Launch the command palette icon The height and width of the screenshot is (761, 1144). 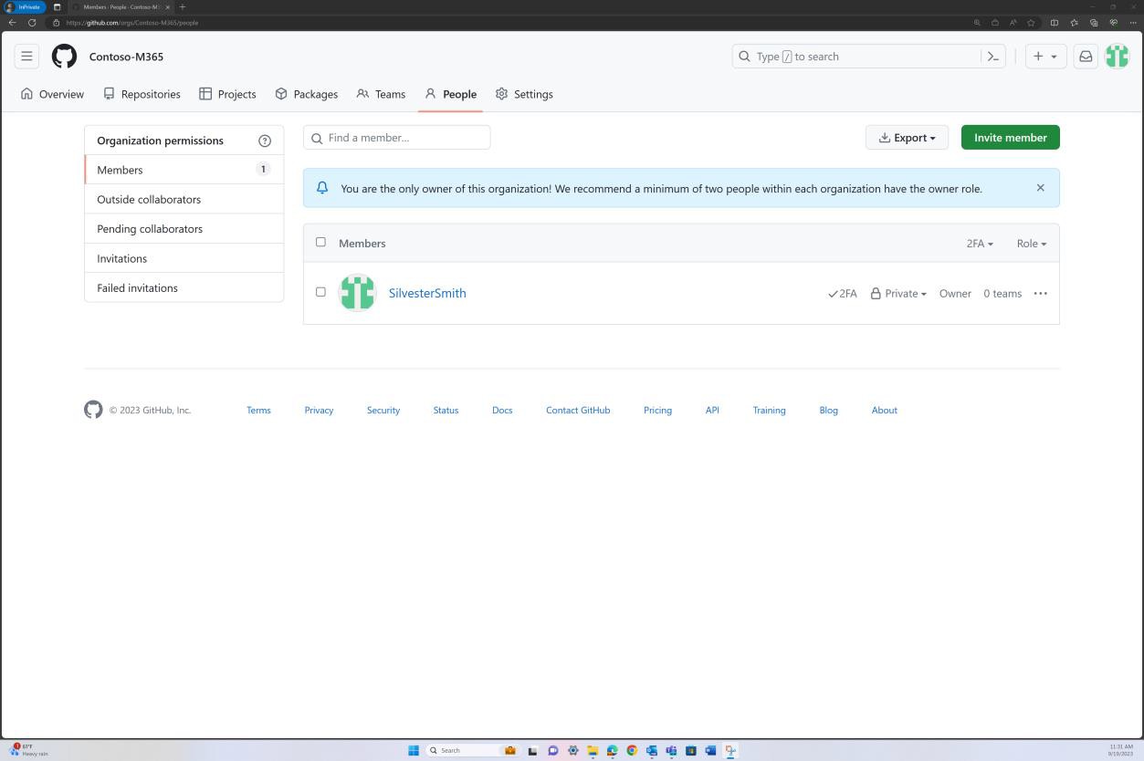tap(994, 56)
